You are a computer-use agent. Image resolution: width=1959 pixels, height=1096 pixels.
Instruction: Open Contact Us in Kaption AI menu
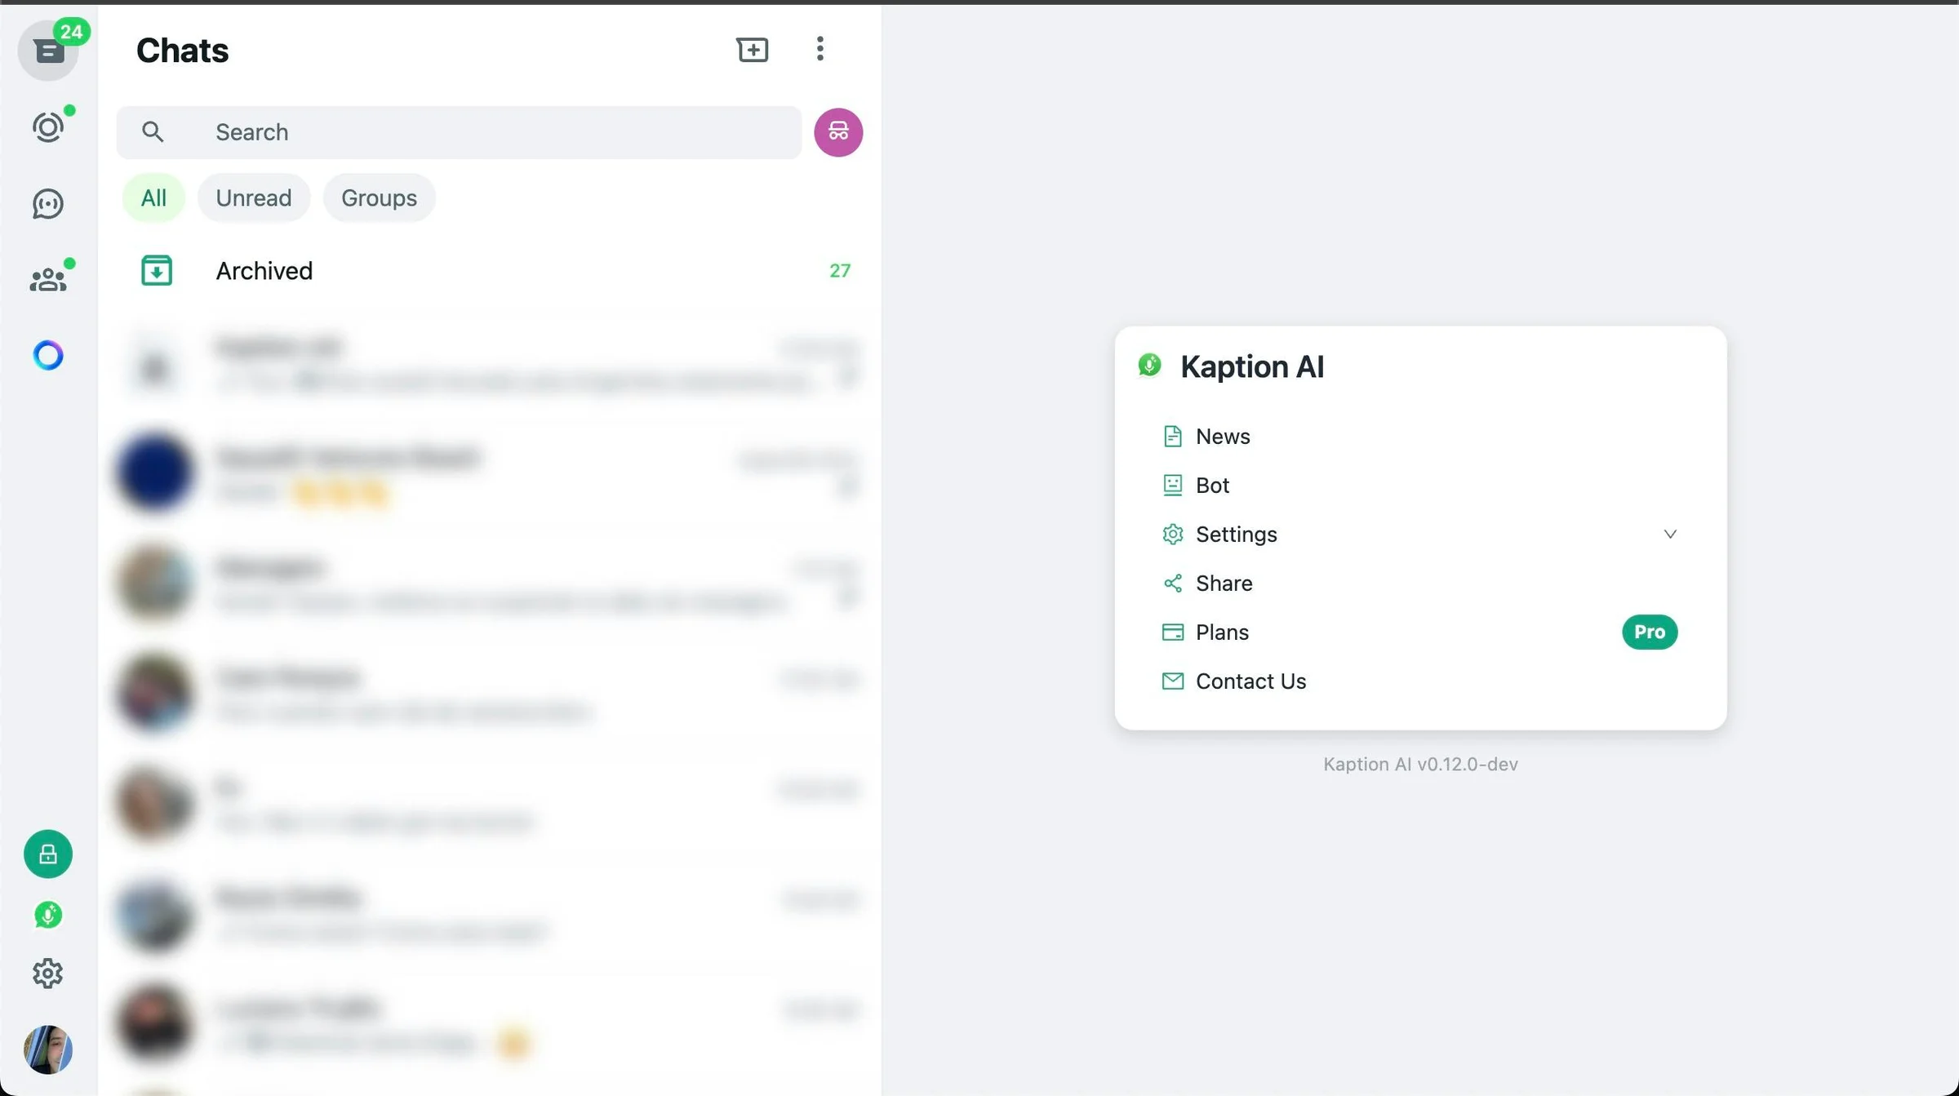point(1419,681)
